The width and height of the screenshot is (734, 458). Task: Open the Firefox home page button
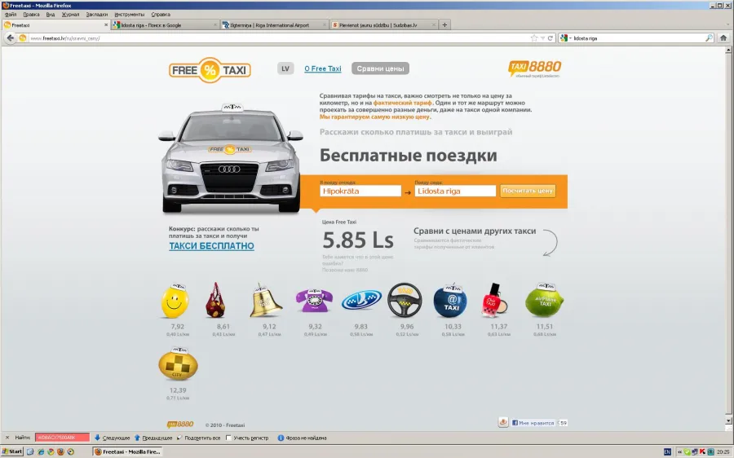[723, 37]
